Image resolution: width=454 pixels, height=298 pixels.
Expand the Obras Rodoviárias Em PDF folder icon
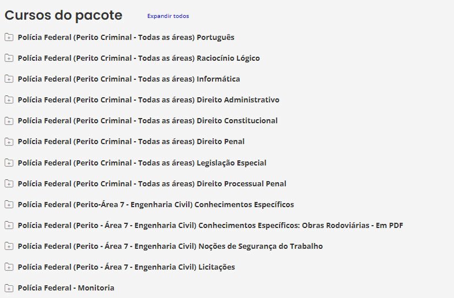pos(9,226)
